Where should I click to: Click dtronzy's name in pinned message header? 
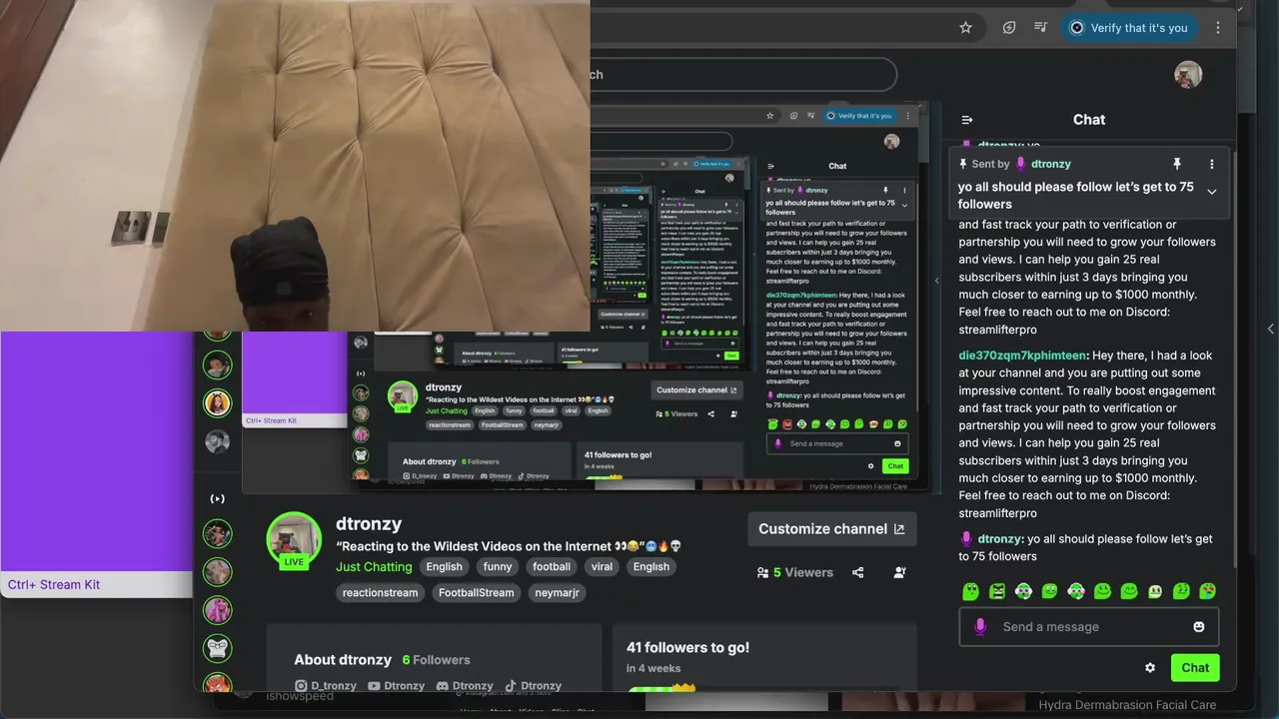[1051, 164]
